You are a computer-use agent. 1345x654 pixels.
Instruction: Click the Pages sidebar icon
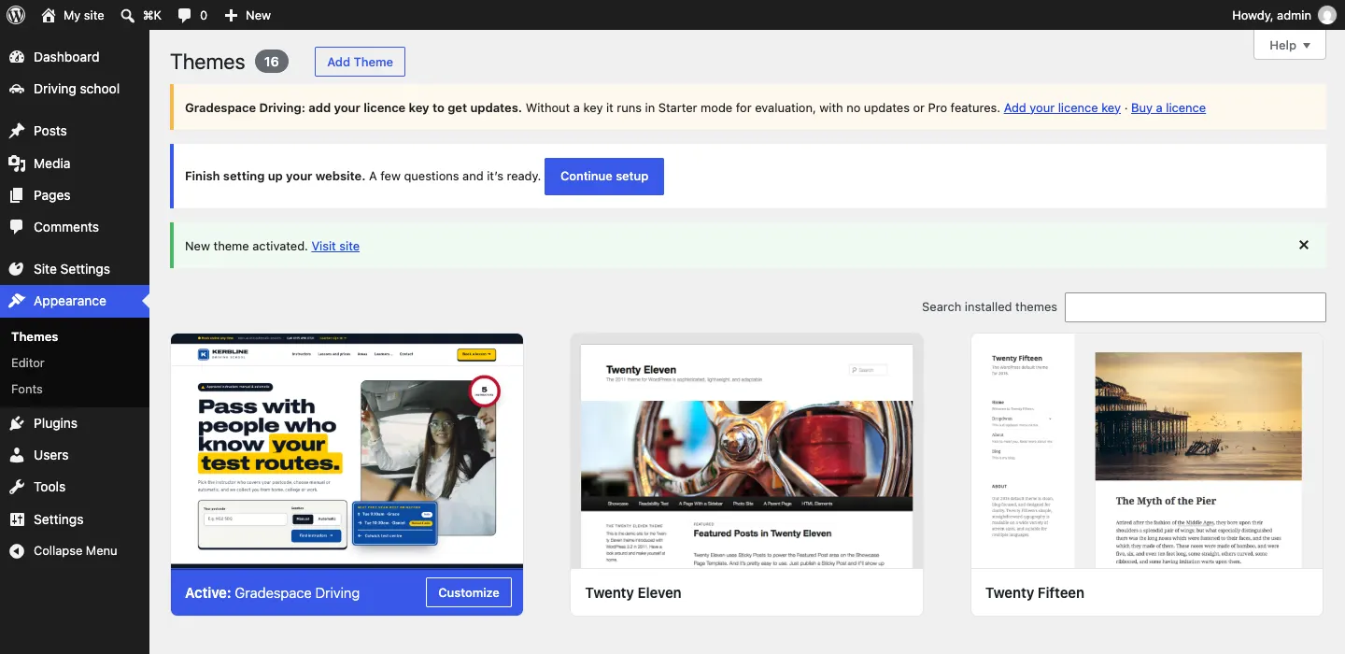point(17,195)
